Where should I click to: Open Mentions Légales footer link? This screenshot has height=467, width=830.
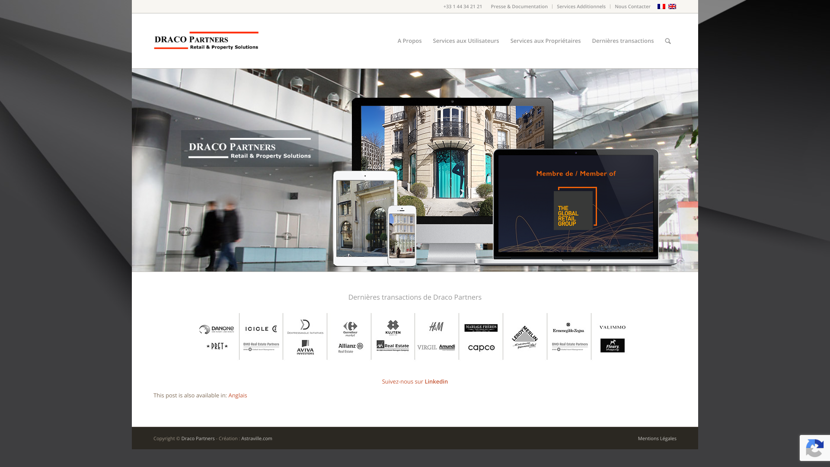(657, 438)
